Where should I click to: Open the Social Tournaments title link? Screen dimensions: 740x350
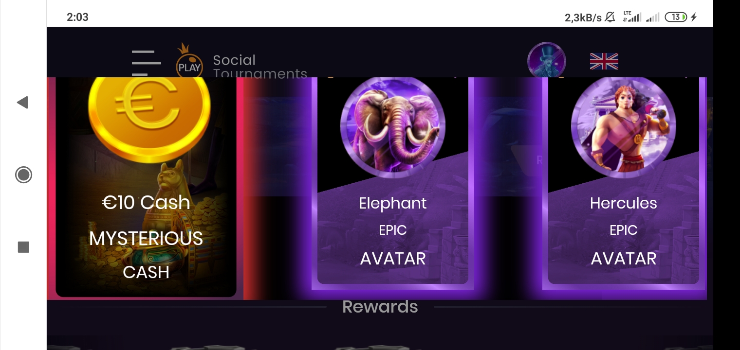260,67
